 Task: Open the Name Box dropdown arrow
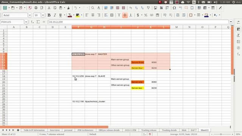(26, 22)
